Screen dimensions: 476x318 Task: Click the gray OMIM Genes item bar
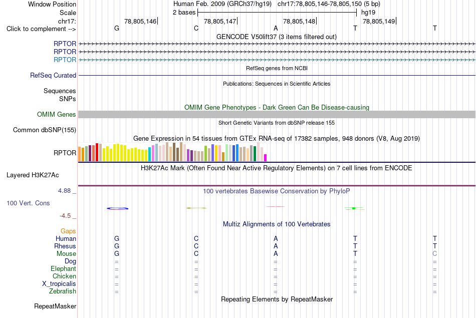coord(277,114)
